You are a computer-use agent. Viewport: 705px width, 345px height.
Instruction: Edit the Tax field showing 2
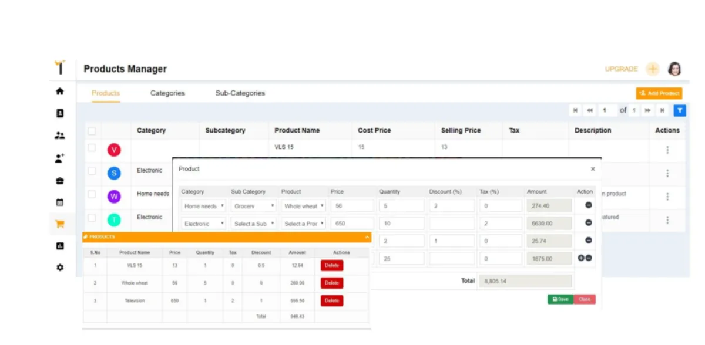501,224
